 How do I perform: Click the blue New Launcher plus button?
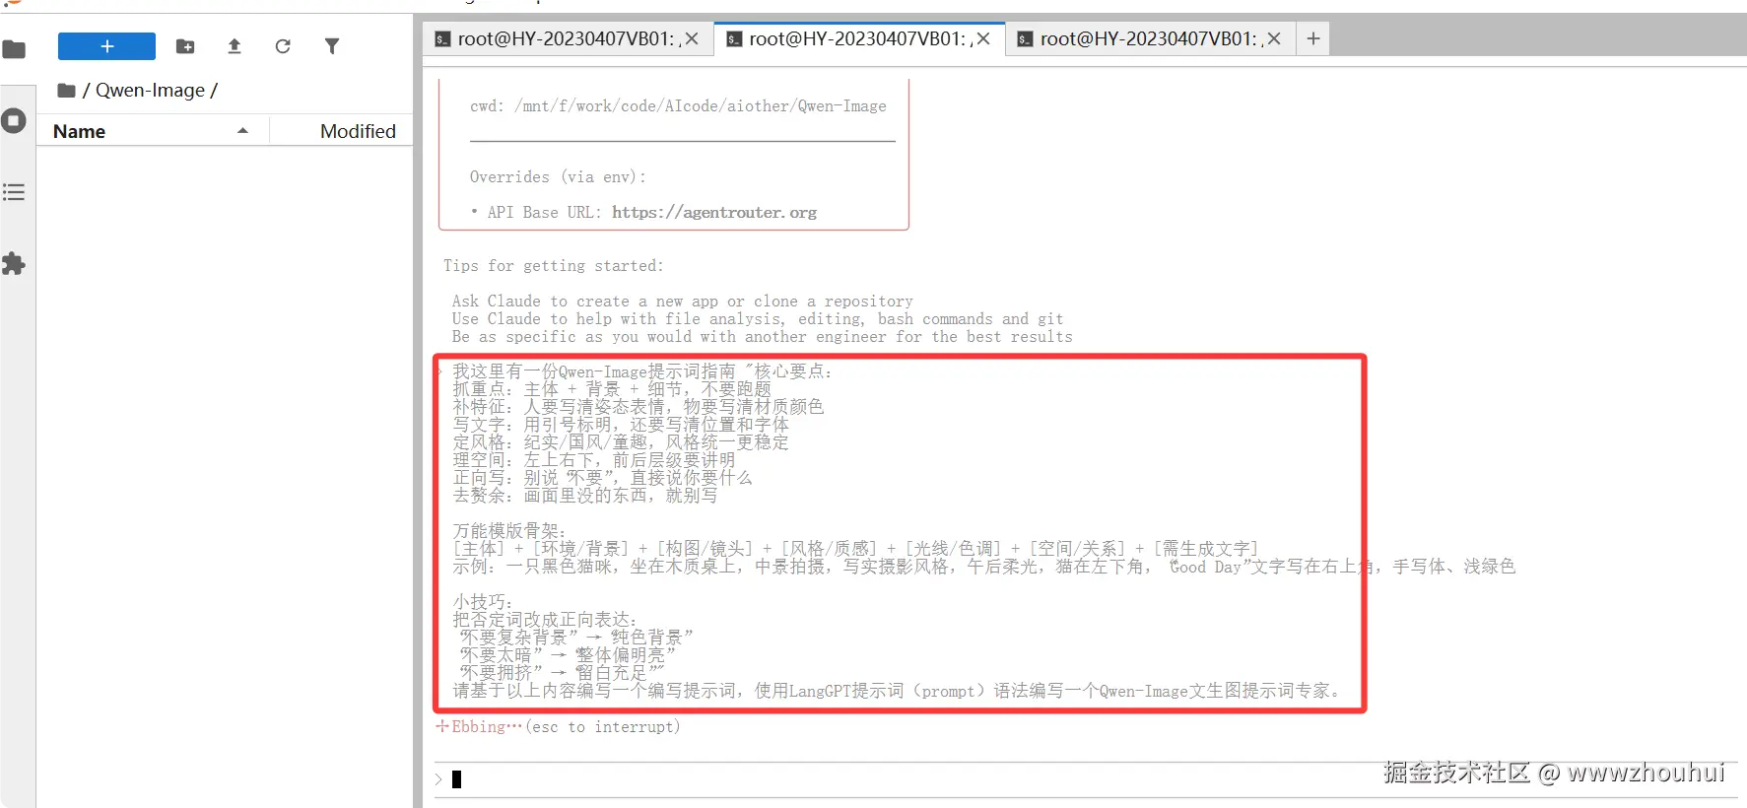pos(106,46)
